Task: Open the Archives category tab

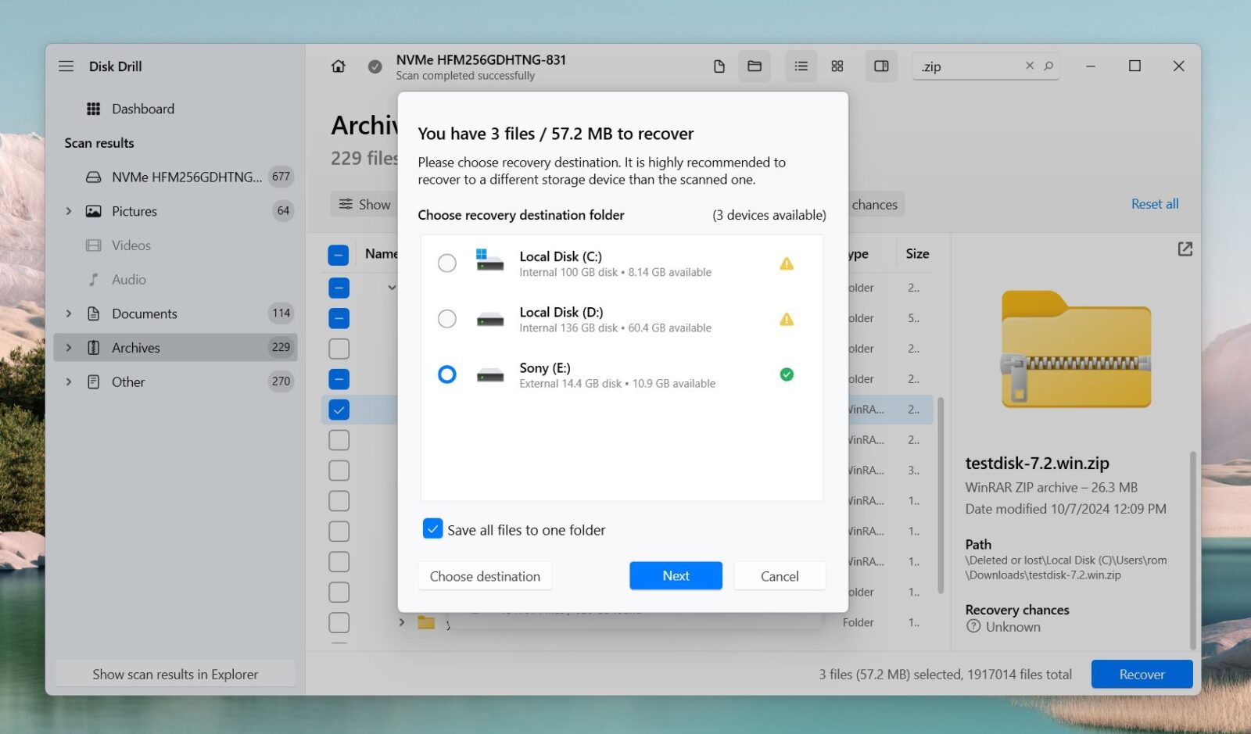Action: (136, 347)
